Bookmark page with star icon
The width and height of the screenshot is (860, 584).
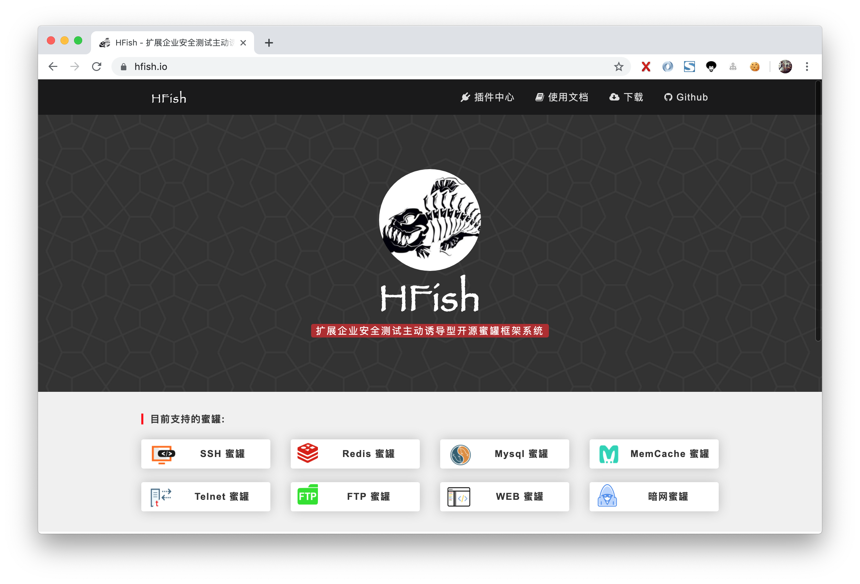[619, 67]
